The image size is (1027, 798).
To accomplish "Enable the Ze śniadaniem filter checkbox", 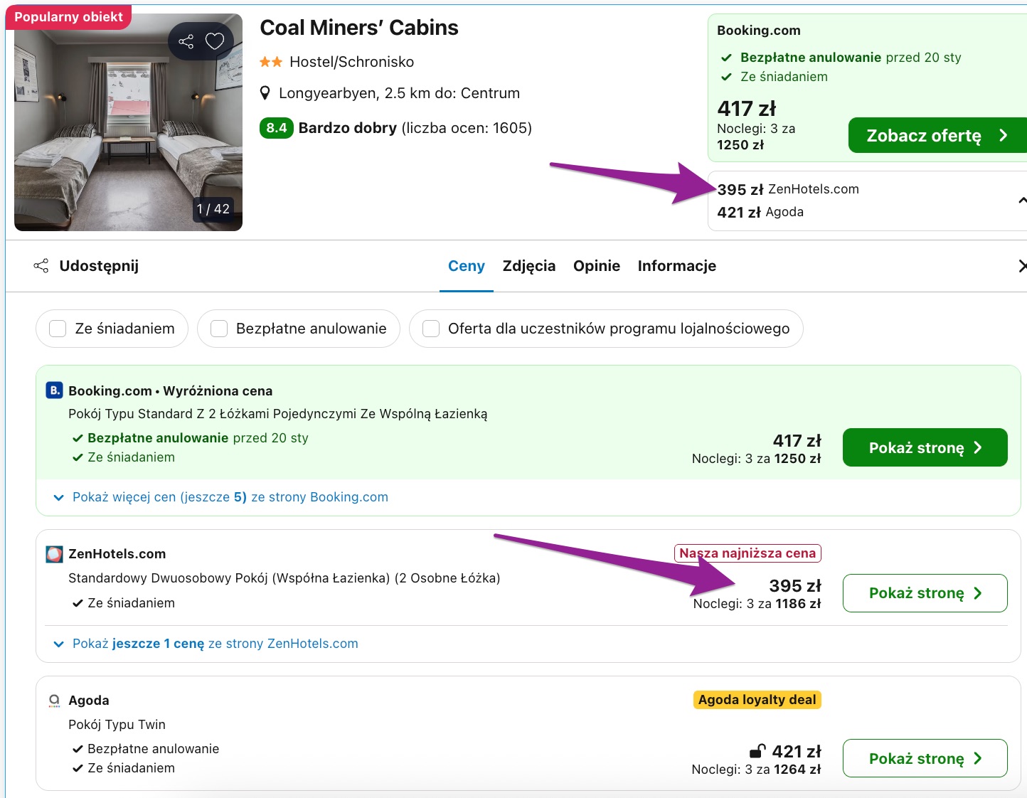I will [x=58, y=329].
